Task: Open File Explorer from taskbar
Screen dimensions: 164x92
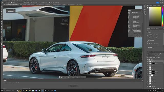Action: pos(27,91)
